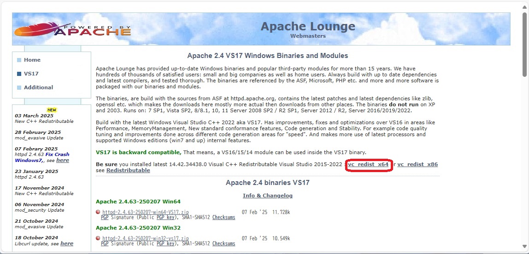Viewport: 529px width, 254px height.
Task: Open the Additional navigation item
Action: 38,87
